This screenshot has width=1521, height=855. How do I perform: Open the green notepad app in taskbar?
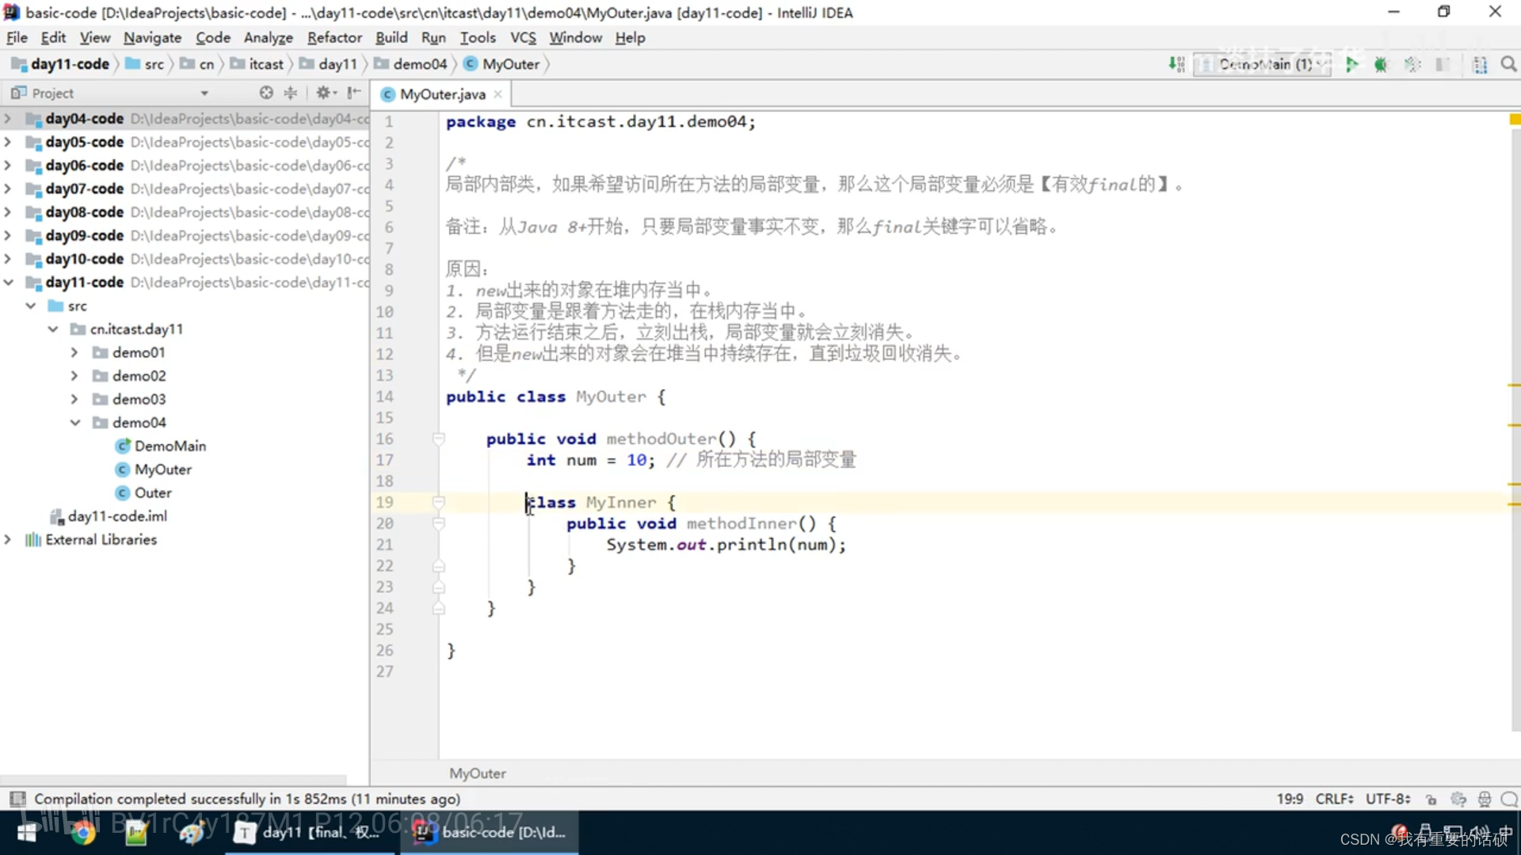pos(136,832)
